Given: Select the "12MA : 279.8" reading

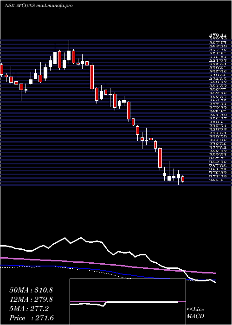Looking at the screenshot, I should click(31, 299).
